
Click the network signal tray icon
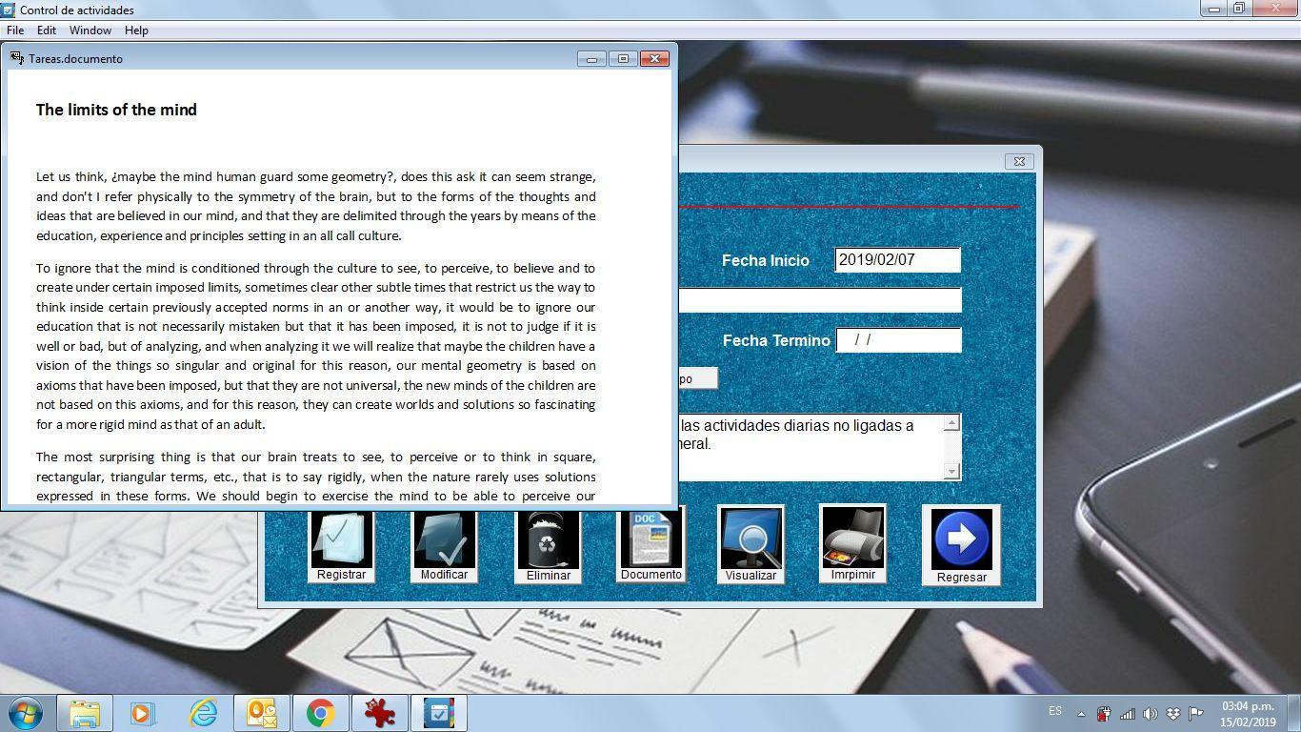pyautogui.click(x=1128, y=714)
